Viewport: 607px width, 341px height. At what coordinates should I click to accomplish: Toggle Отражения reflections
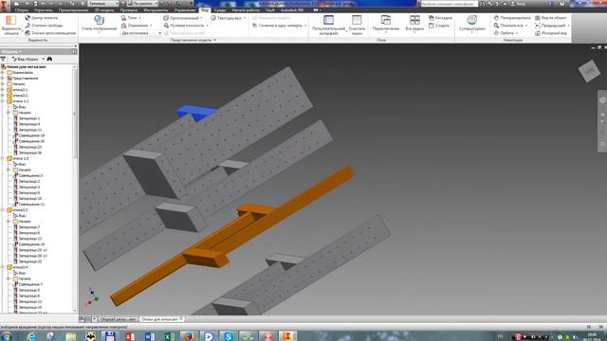137,26
